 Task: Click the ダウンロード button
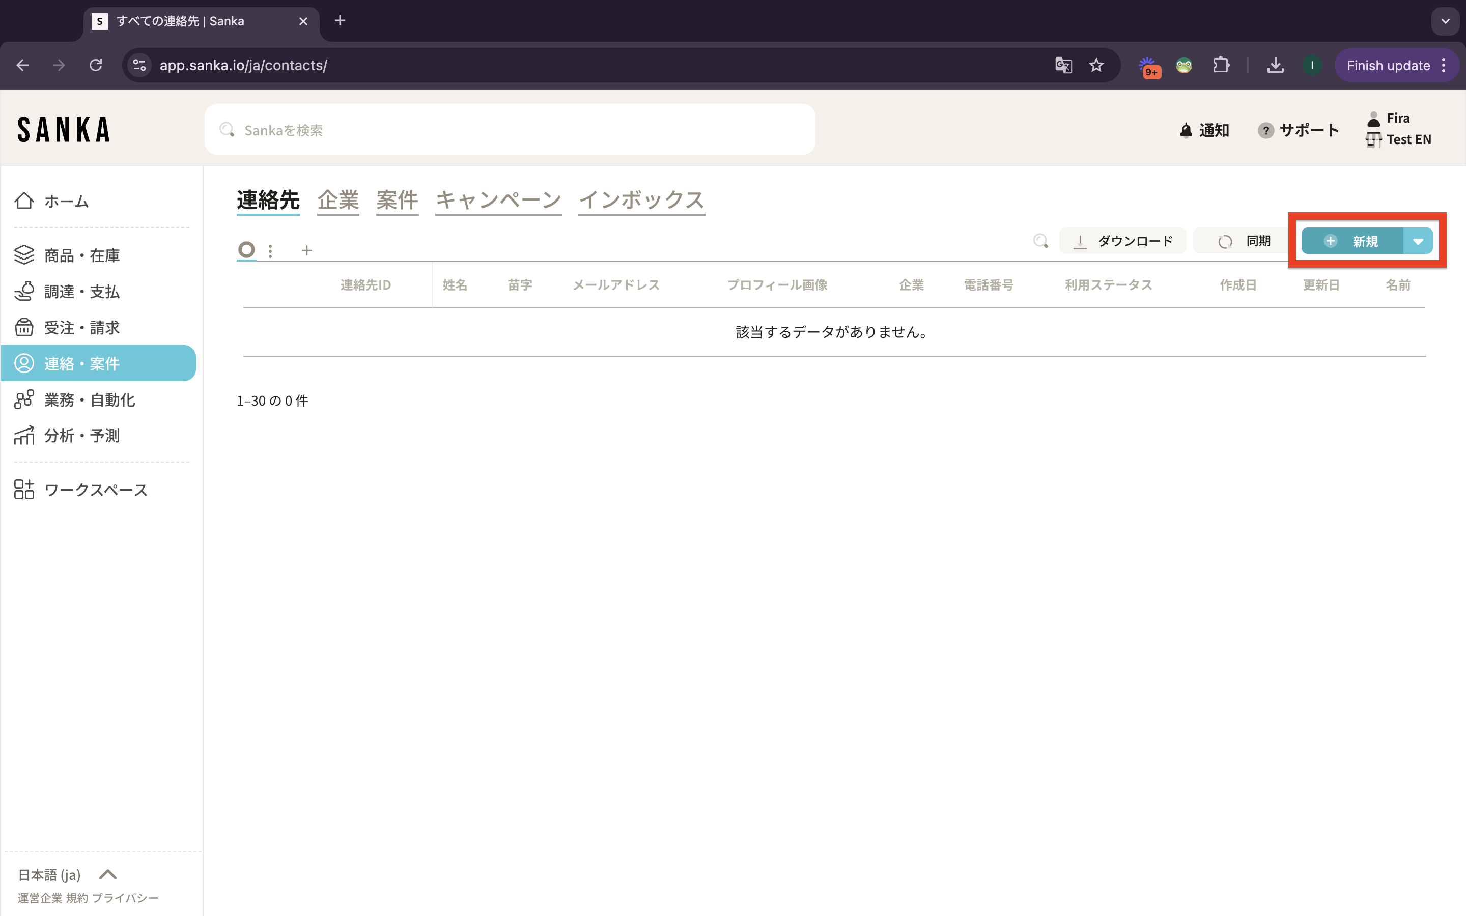click(1122, 241)
